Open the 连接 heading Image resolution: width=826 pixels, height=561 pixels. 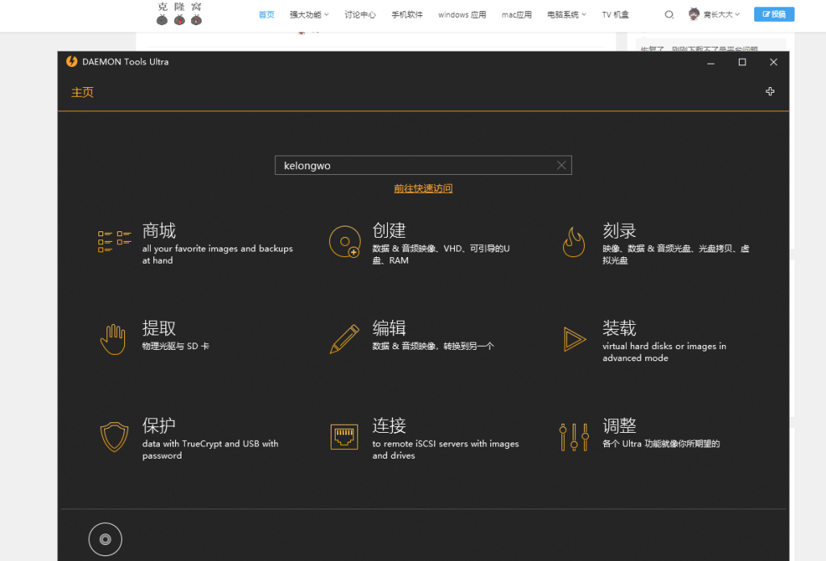click(x=390, y=426)
